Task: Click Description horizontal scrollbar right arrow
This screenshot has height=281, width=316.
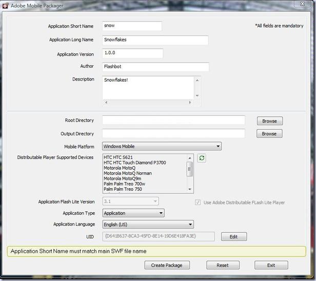Action: pos(190,103)
